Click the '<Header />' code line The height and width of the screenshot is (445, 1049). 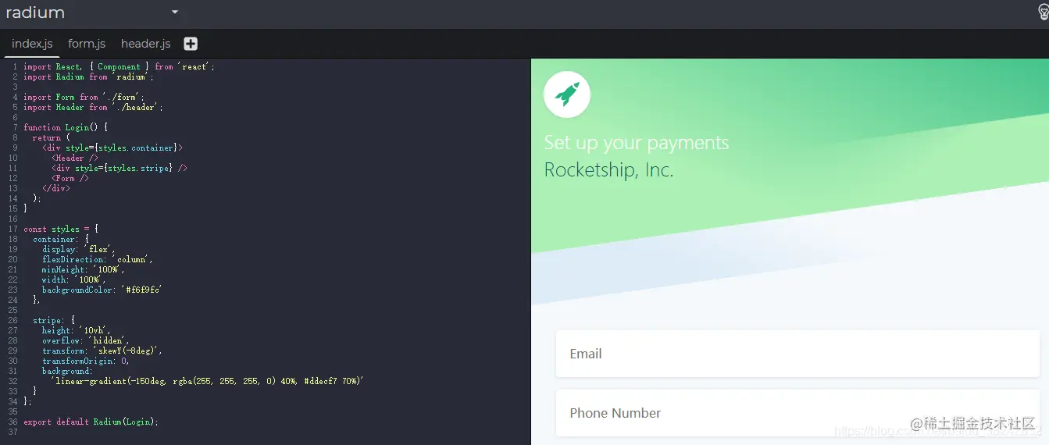[x=75, y=158]
